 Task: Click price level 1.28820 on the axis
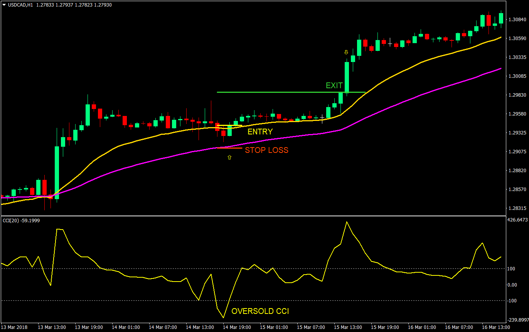[x=518, y=171]
